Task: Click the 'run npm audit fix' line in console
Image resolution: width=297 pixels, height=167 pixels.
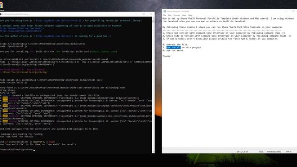Action: click(38, 144)
